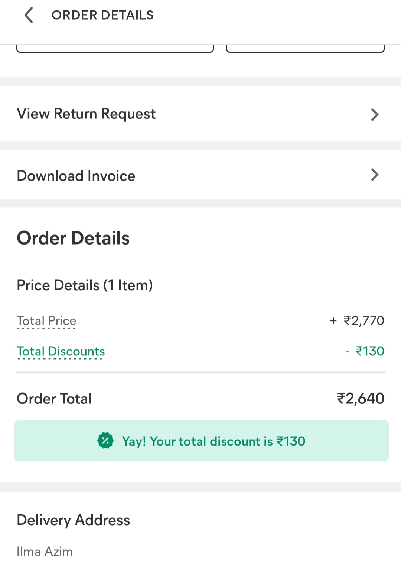
Task: Expand the View Return Request chevron
Action: (375, 114)
